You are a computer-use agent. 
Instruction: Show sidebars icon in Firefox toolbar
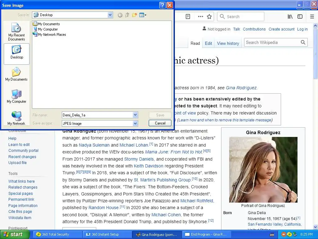coord(300,17)
